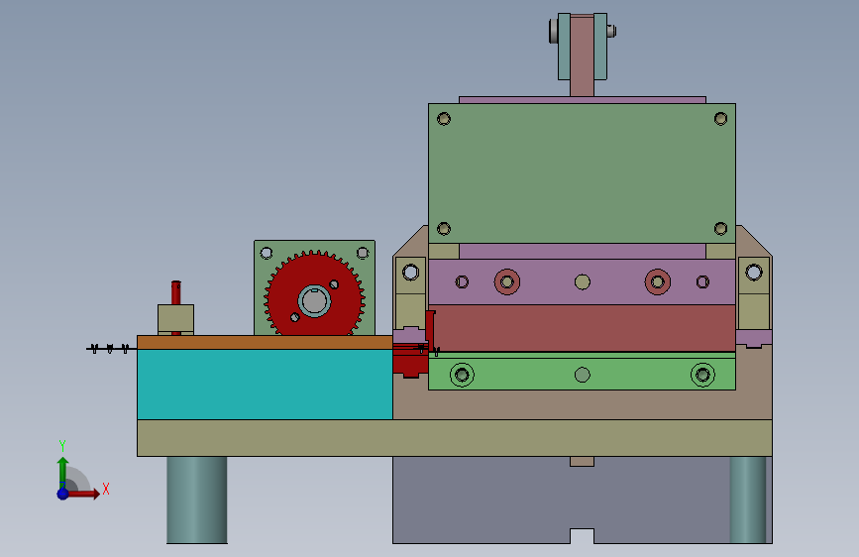Select the brown housing body behind the plates

582,404
